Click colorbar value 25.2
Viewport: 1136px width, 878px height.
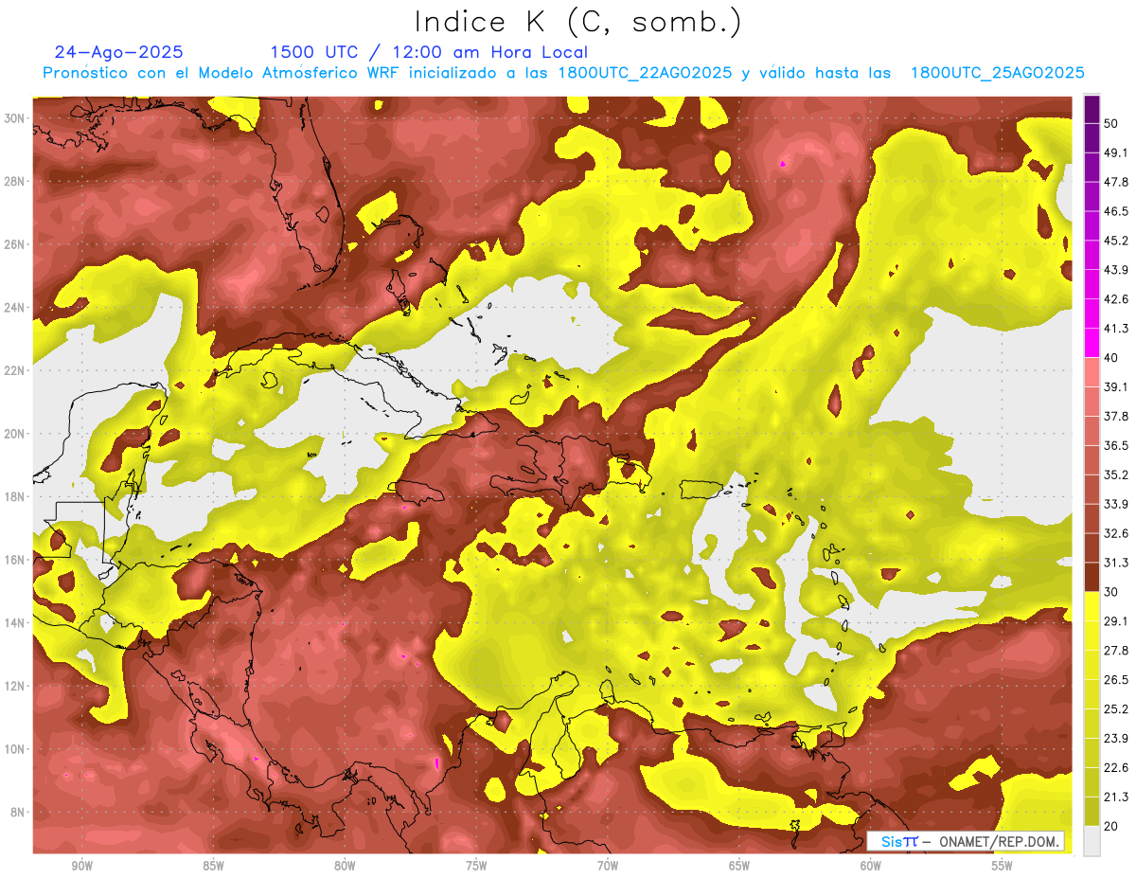[1116, 708]
